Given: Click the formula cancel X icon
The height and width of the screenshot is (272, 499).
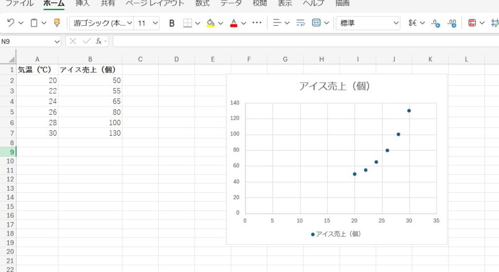Looking at the screenshot, I should [73, 41].
